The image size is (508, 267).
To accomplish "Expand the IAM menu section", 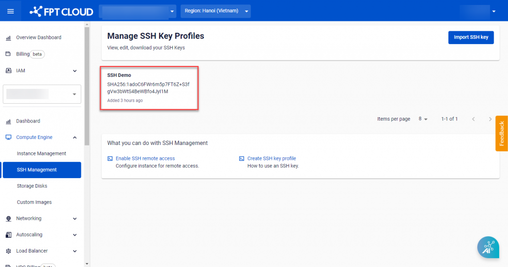I will coord(75,71).
